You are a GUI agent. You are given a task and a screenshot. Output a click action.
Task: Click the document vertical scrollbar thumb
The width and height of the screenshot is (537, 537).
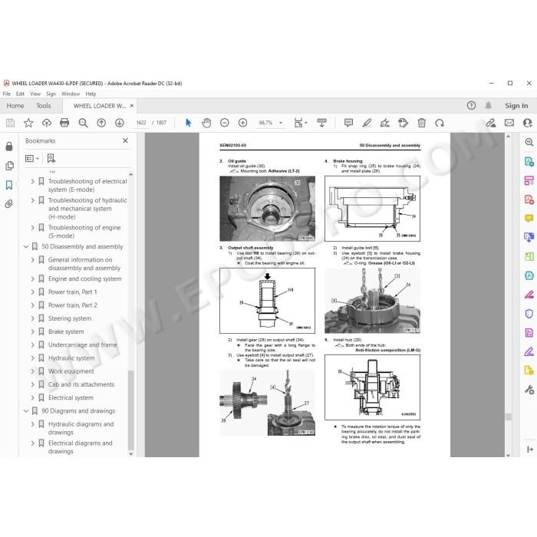pos(508,417)
